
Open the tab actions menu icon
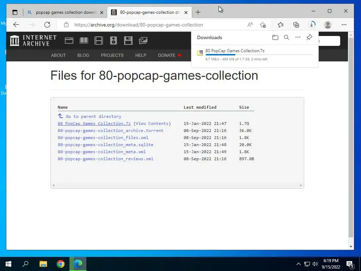coord(15,12)
